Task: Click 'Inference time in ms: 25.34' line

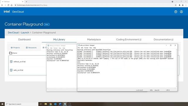Action: click(58, 52)
